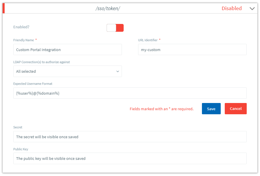Click the Secret field

(130, 137)
